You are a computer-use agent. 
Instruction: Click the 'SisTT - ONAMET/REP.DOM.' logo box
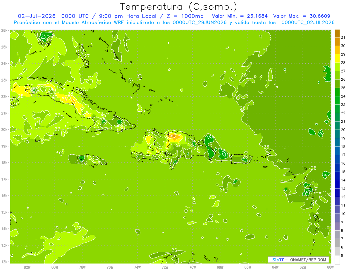pos(298,260)
